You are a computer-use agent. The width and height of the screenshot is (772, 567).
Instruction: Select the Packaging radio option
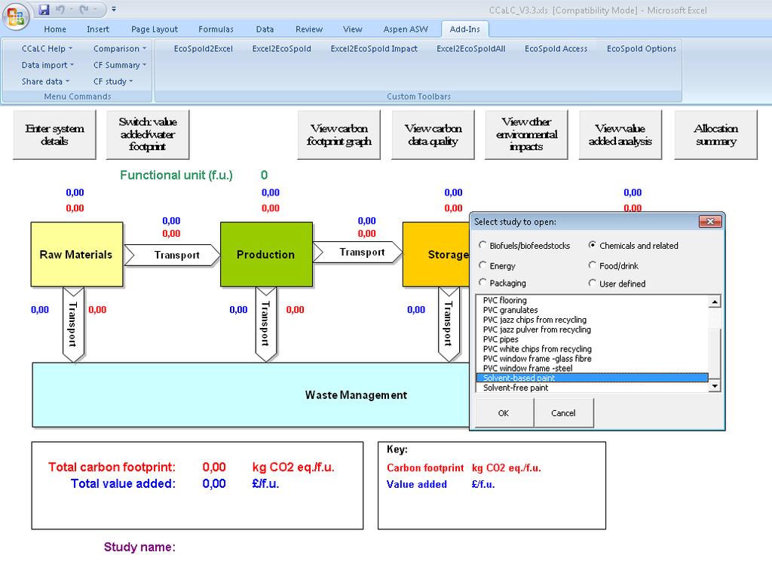pyautogui.click(x=503, y=283)
